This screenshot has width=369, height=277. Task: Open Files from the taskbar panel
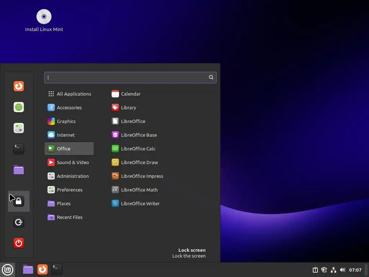point(28,269)
